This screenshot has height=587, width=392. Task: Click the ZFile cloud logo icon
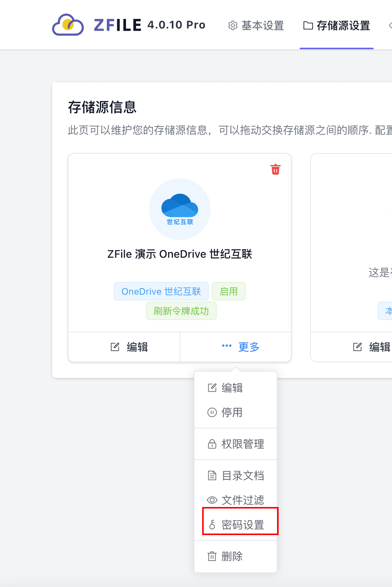tap(68, 25)
